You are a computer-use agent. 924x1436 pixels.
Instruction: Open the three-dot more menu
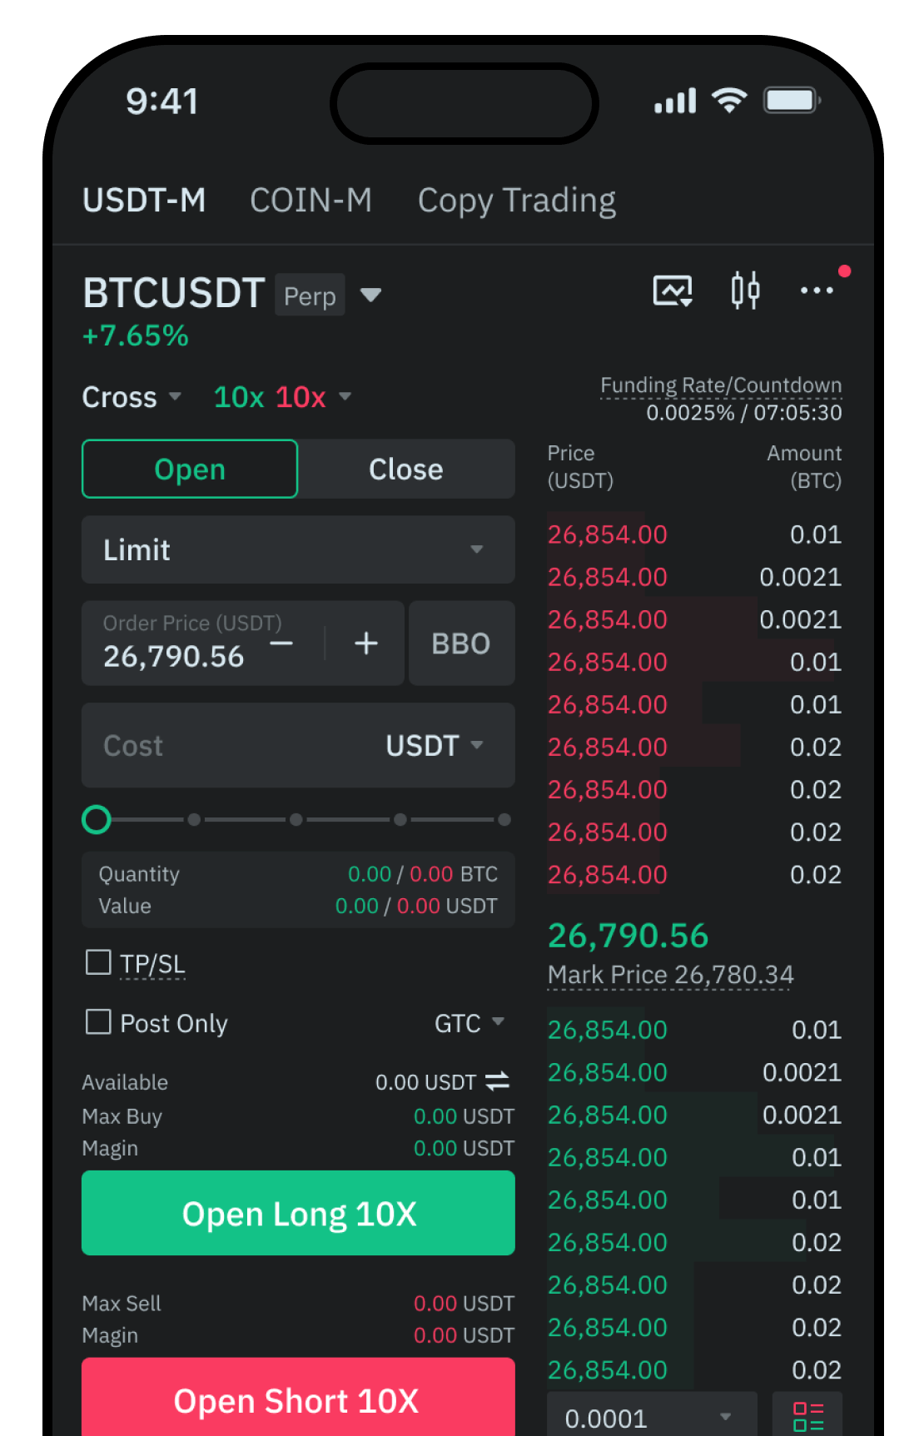click(817, 291)
